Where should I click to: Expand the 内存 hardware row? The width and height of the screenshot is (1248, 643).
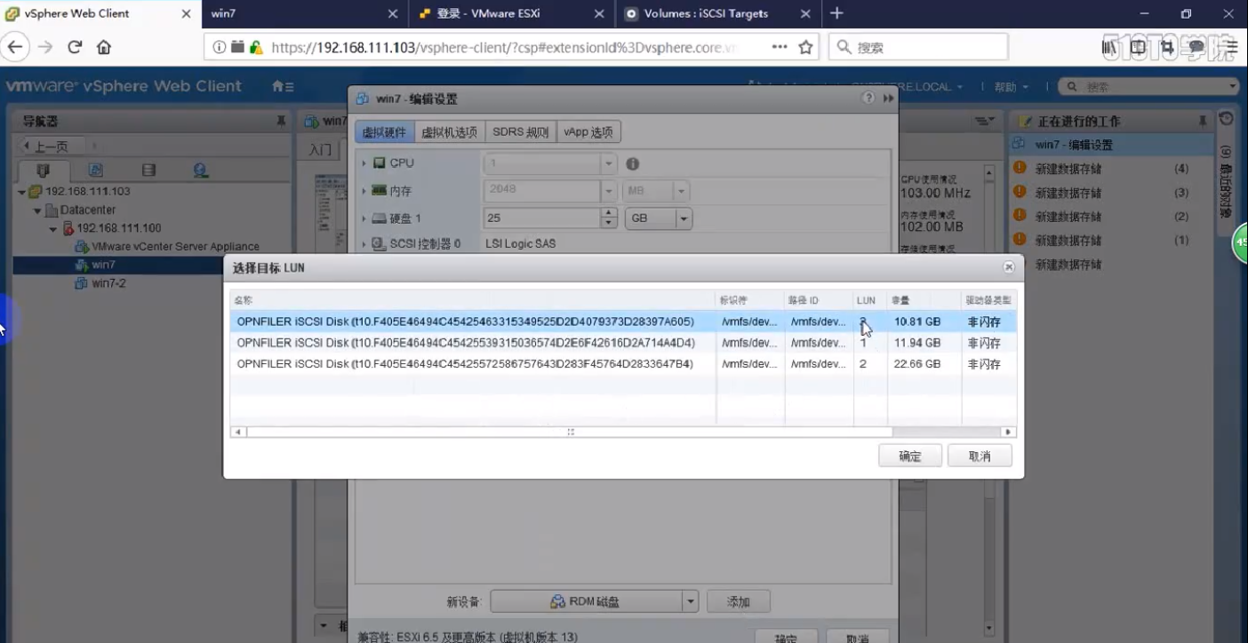click(364, 191)
